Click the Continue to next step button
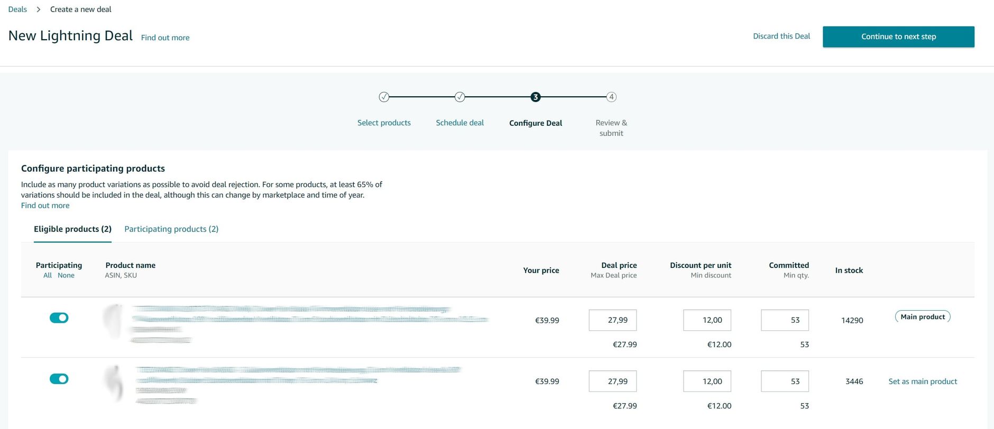 [x=898, y=36]
